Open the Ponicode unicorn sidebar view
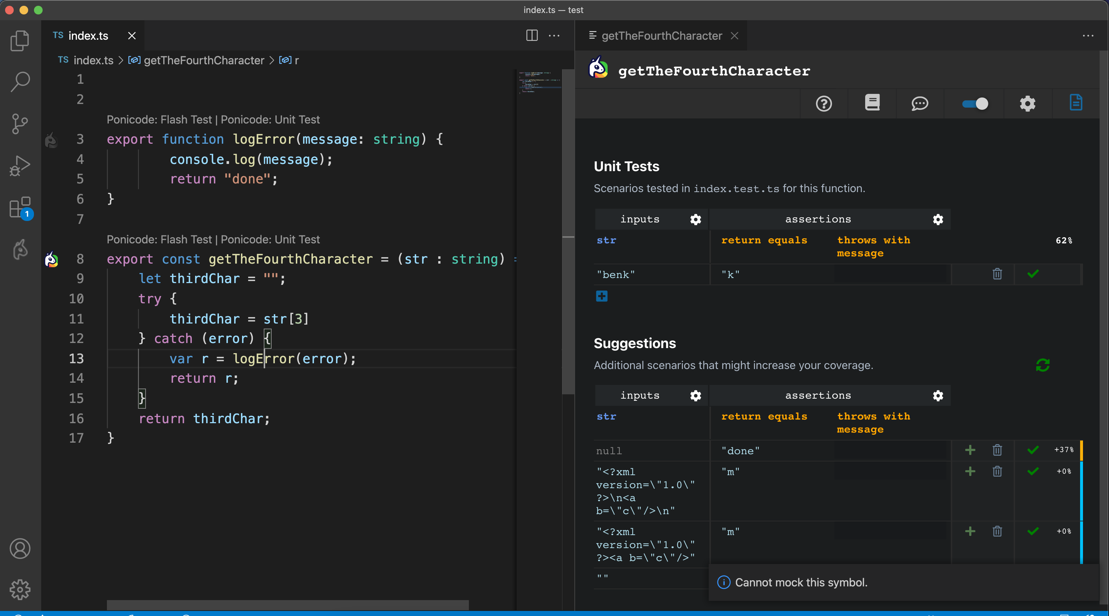Viewport: 1109px width, 616px height. [x=20, y=249]
